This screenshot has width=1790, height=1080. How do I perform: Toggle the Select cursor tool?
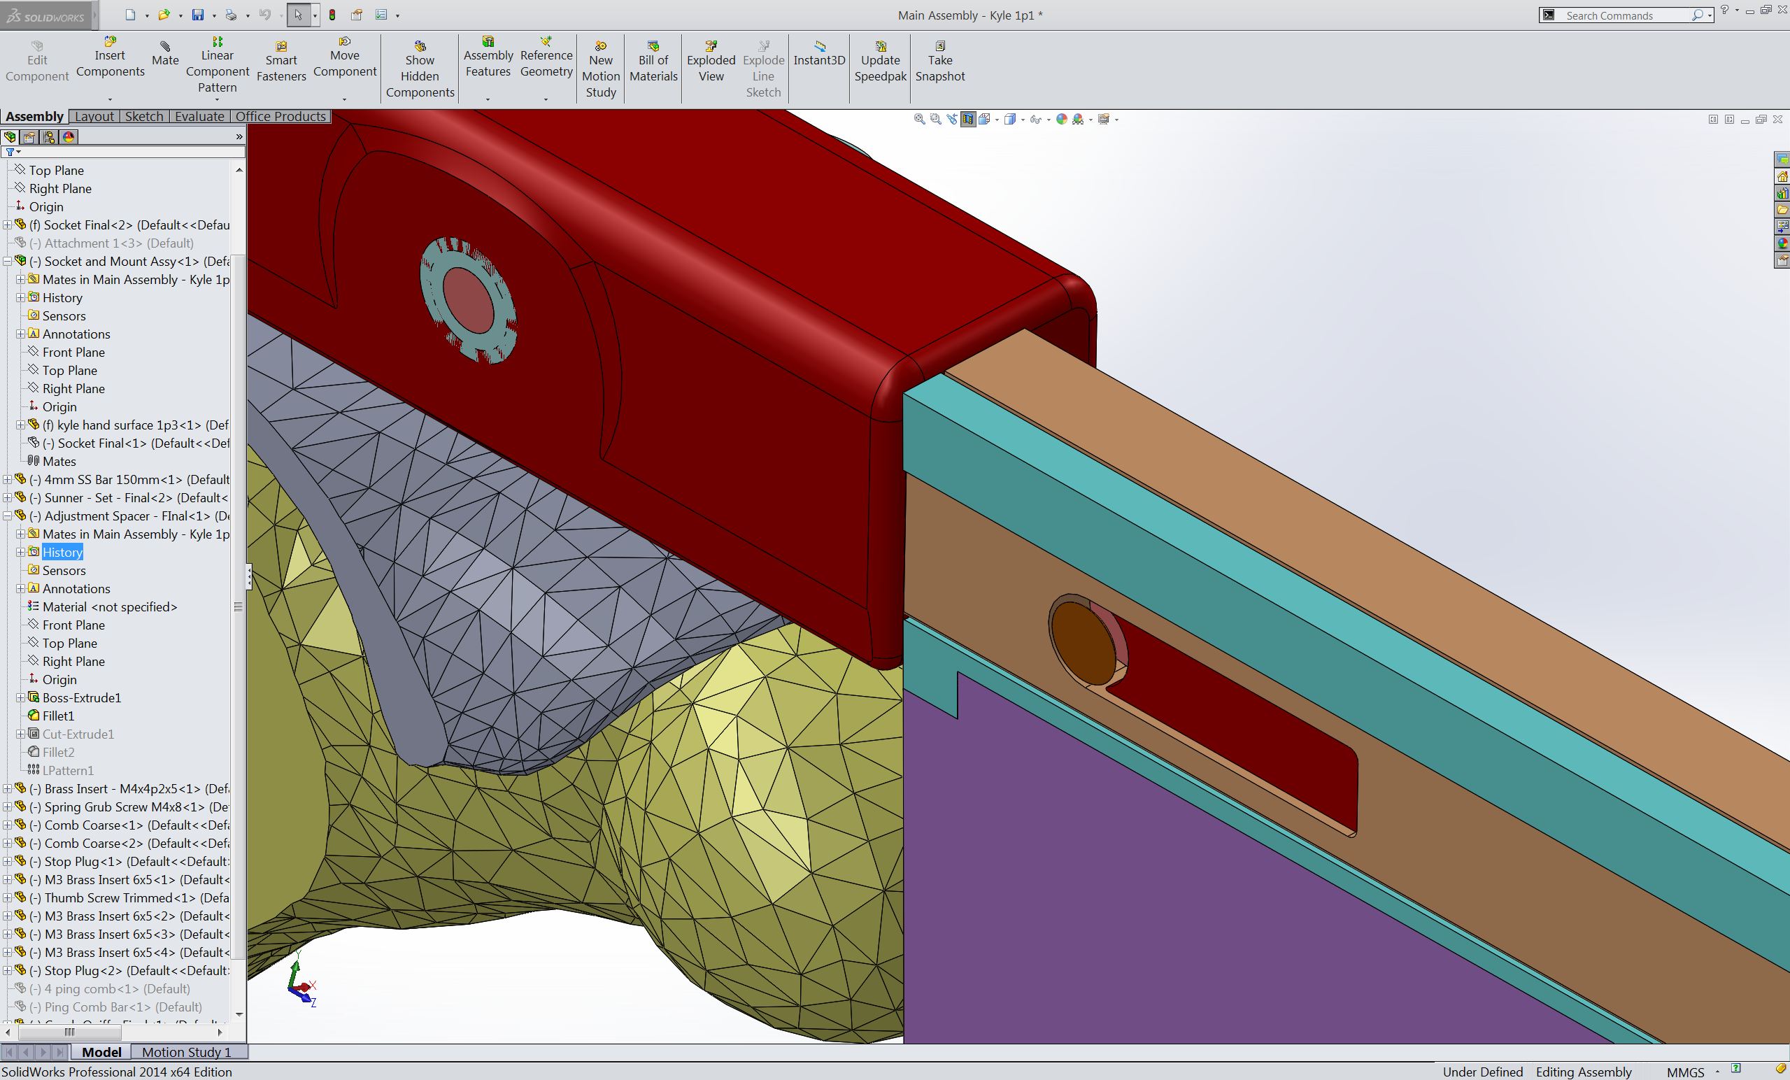(298, 15)
